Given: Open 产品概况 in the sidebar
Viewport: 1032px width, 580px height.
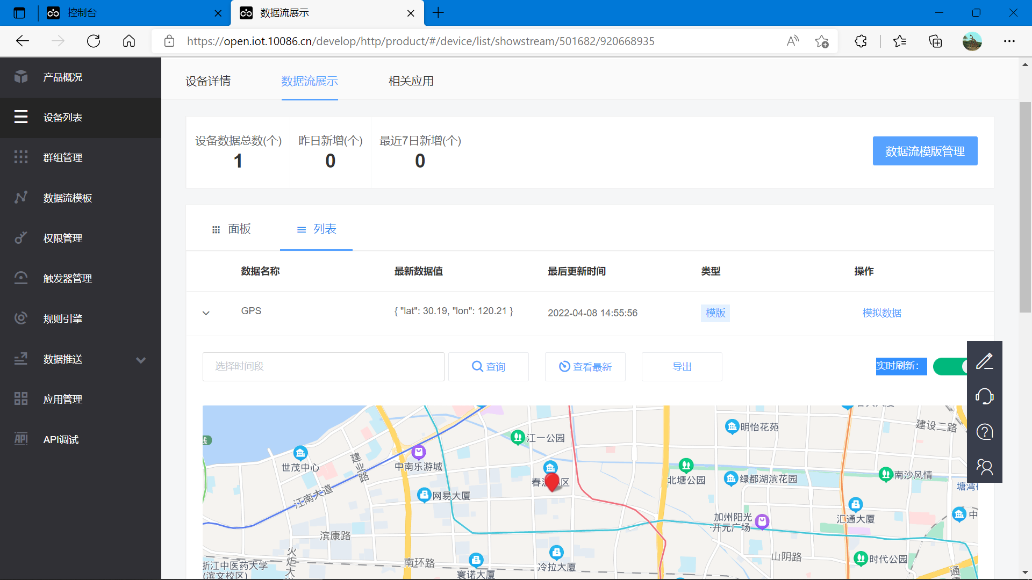Looking at the screenshot, I should tap(62, 77).
